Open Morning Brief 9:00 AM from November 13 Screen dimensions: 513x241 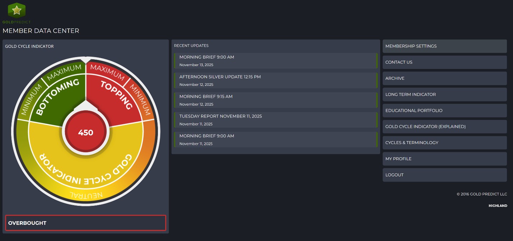(x=276, y=61)
